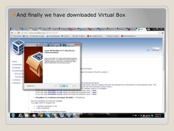The height and width of the screenshot is (131, 174).
Task: Open the Windows Start button
Action: point(13,115)
